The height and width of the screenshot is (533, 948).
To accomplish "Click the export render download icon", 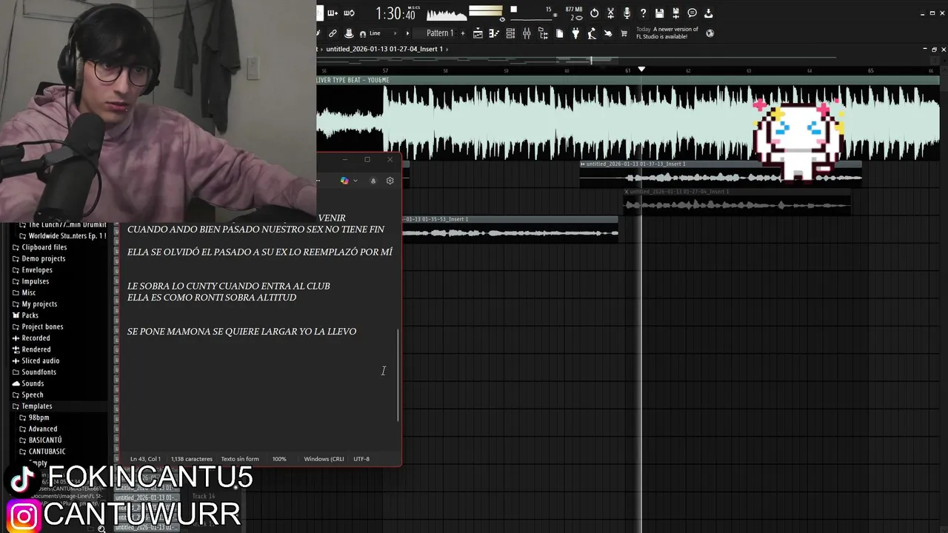I will click(708, 13).
